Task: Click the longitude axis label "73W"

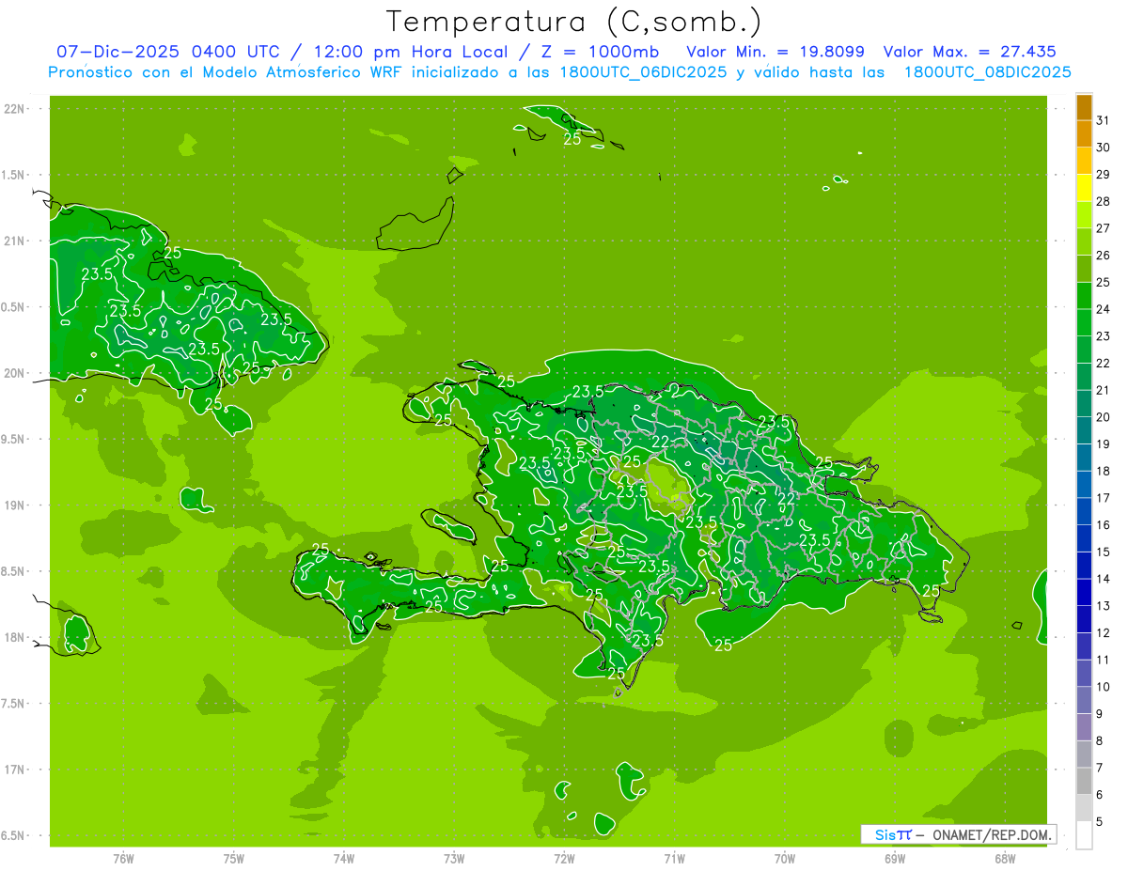Action: click(454, 860)
